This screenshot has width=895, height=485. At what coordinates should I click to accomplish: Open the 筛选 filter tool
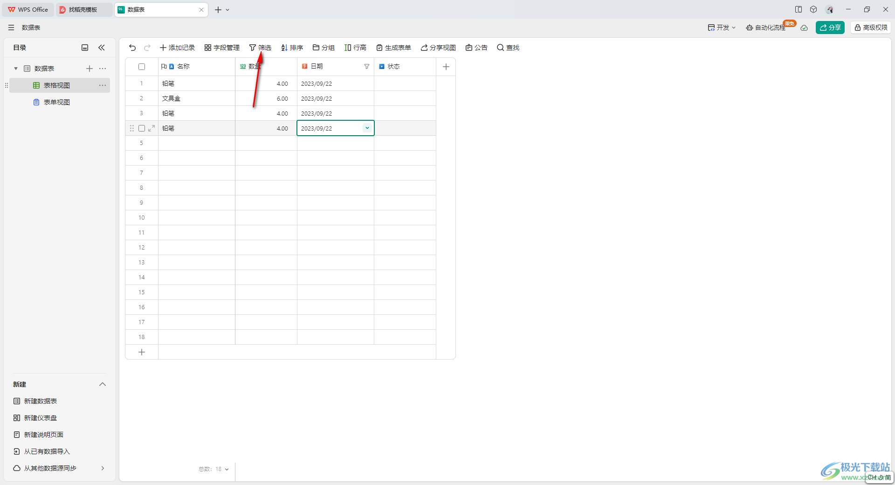[260, 48]
